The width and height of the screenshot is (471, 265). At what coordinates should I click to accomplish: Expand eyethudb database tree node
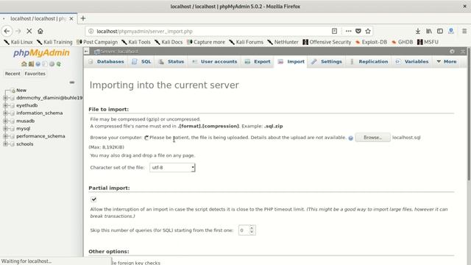coord(5,105)
